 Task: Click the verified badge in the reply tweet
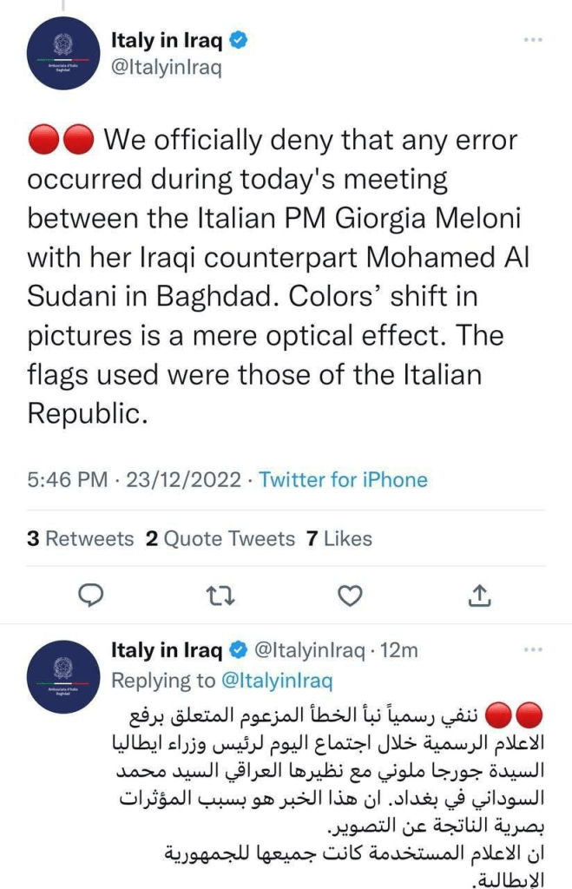pos(235,649)
